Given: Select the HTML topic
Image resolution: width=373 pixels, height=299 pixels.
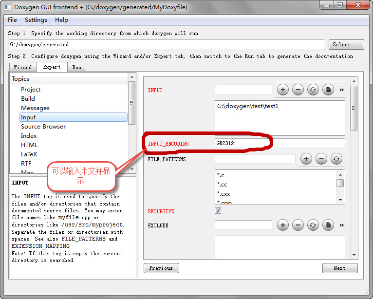Looking at the screenshot, I should coord(29,145).
